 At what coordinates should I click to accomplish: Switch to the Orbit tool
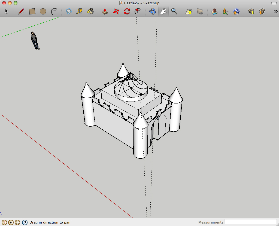(152, 11)
